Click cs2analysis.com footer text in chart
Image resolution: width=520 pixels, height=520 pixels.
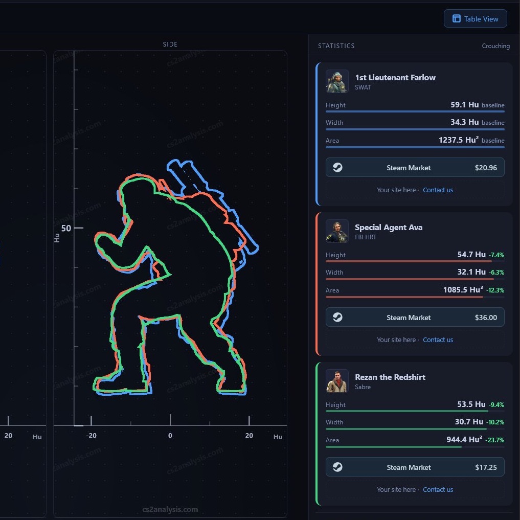(x=170, y=509)
